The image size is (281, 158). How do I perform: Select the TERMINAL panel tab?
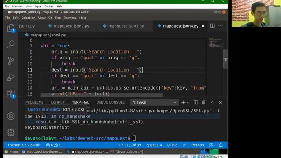point(80,102)
